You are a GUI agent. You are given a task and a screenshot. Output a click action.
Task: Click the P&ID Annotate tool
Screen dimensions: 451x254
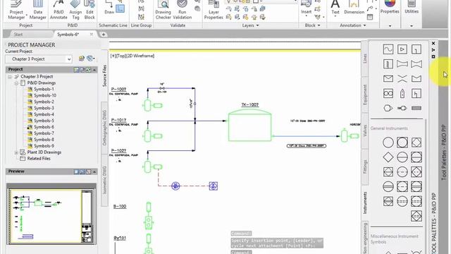(58, 10)
